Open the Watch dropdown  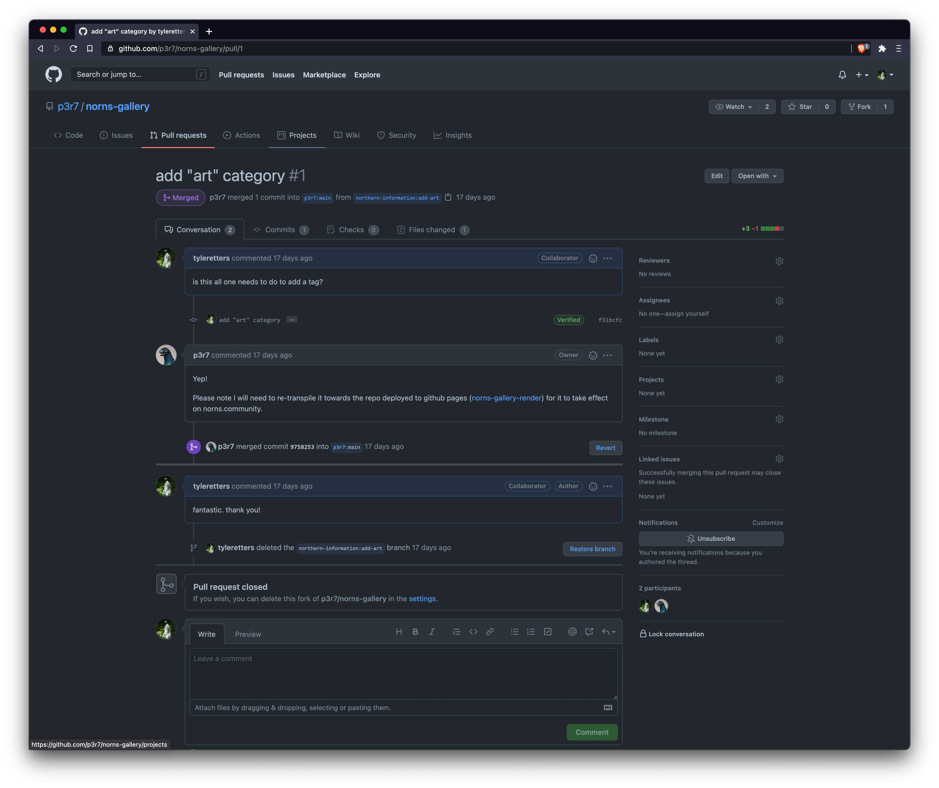[x=733, y=107]
